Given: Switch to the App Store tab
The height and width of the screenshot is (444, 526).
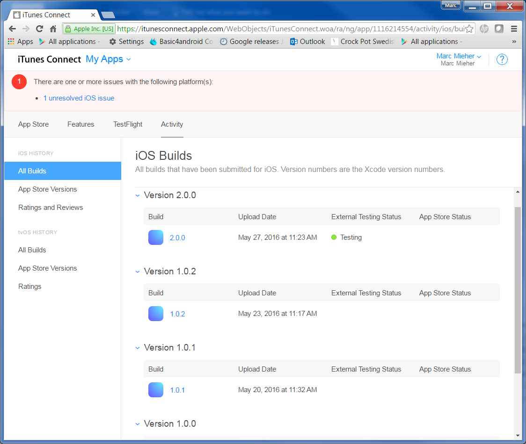Looking at the screenshot, I should 34,124.
